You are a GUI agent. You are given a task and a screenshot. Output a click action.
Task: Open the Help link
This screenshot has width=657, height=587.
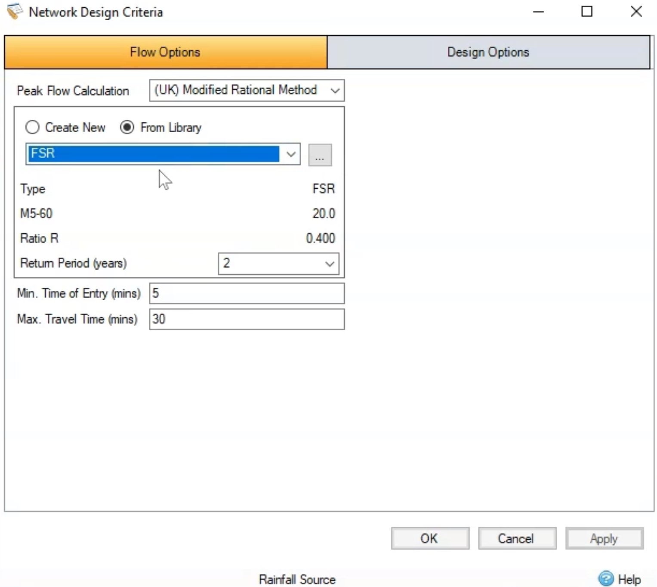[629, 580]
